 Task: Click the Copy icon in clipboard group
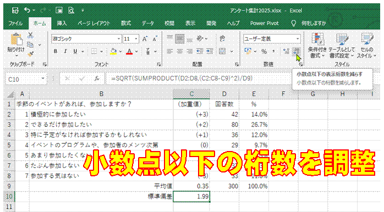(x=30, y=44)
